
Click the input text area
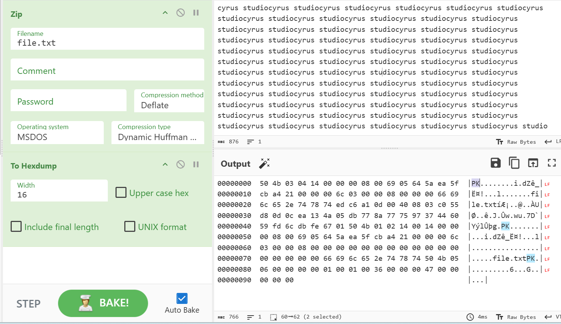tap(388, 68)
